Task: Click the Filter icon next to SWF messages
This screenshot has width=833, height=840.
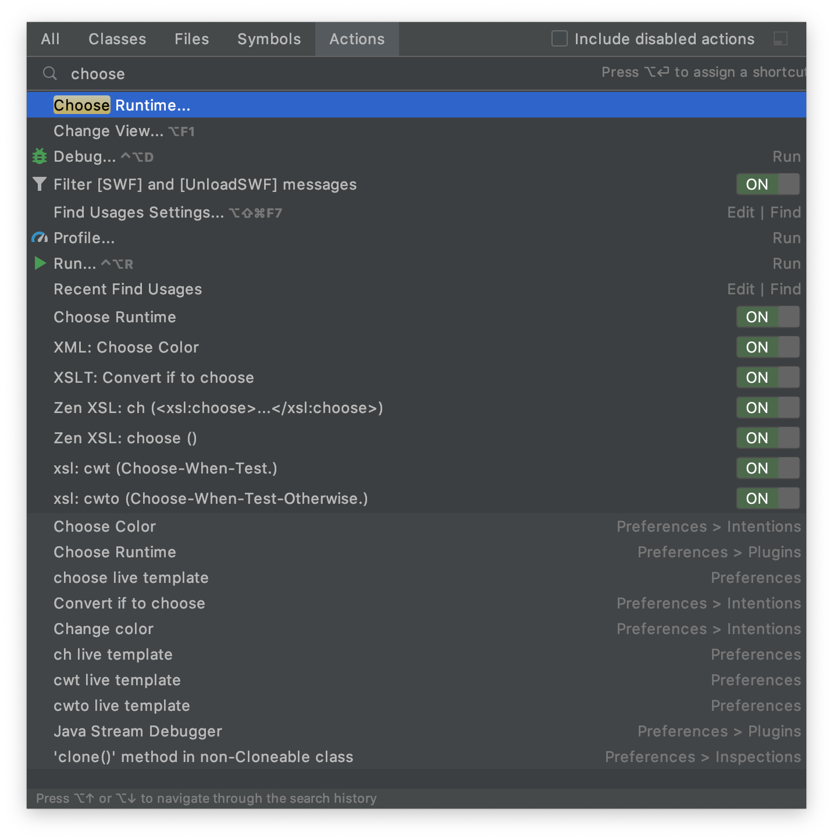Action: [39, 184]
